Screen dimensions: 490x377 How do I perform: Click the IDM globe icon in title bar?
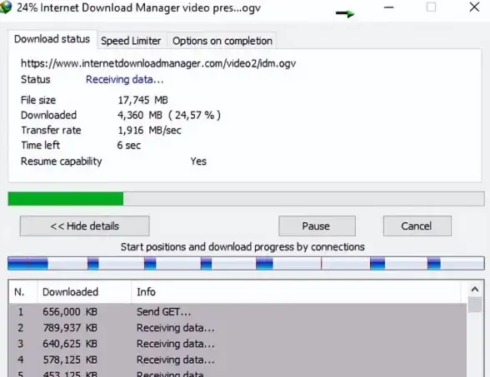click(5, 7)
